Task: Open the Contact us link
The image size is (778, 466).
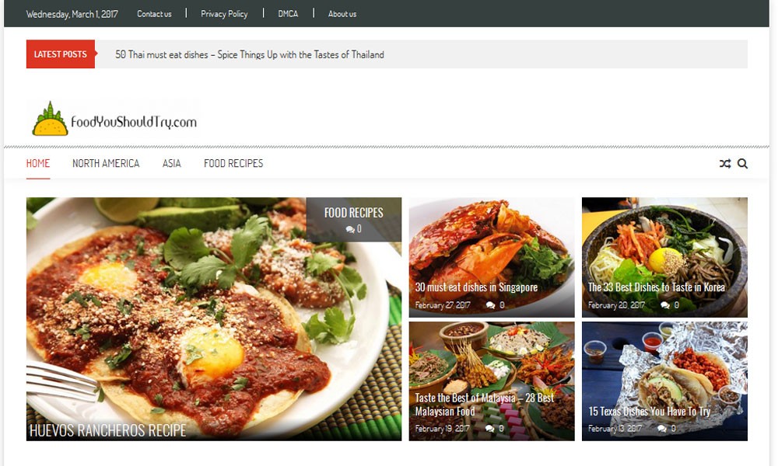Action: click(154, 14)
